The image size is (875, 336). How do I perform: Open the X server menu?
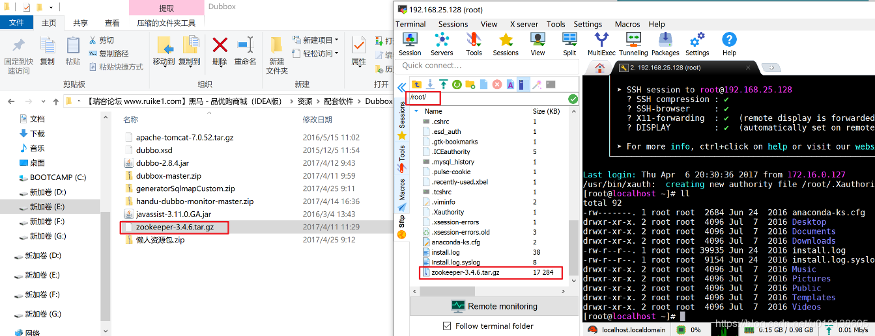point(524,24)
